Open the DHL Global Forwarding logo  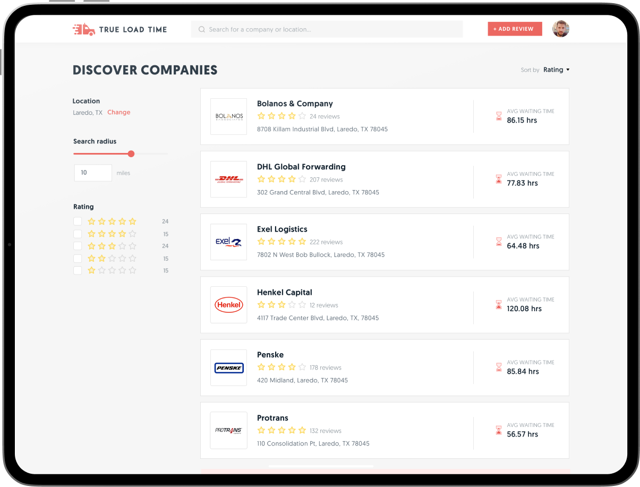pyautogui.click(x=229, y=180)
